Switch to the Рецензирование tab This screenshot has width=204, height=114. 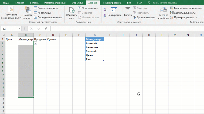pos(112,3)
